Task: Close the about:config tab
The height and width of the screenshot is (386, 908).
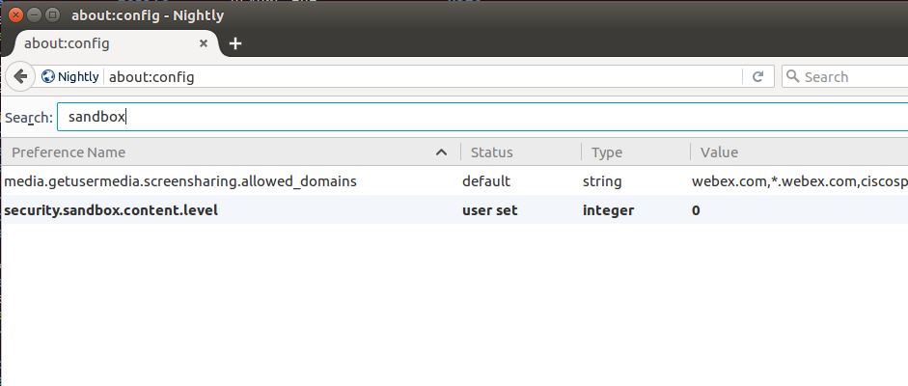Action: [x=204, y=43]
